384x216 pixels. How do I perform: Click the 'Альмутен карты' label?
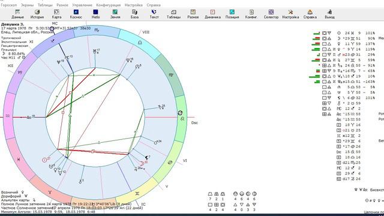pyautogui.click(x=15, y=200)
